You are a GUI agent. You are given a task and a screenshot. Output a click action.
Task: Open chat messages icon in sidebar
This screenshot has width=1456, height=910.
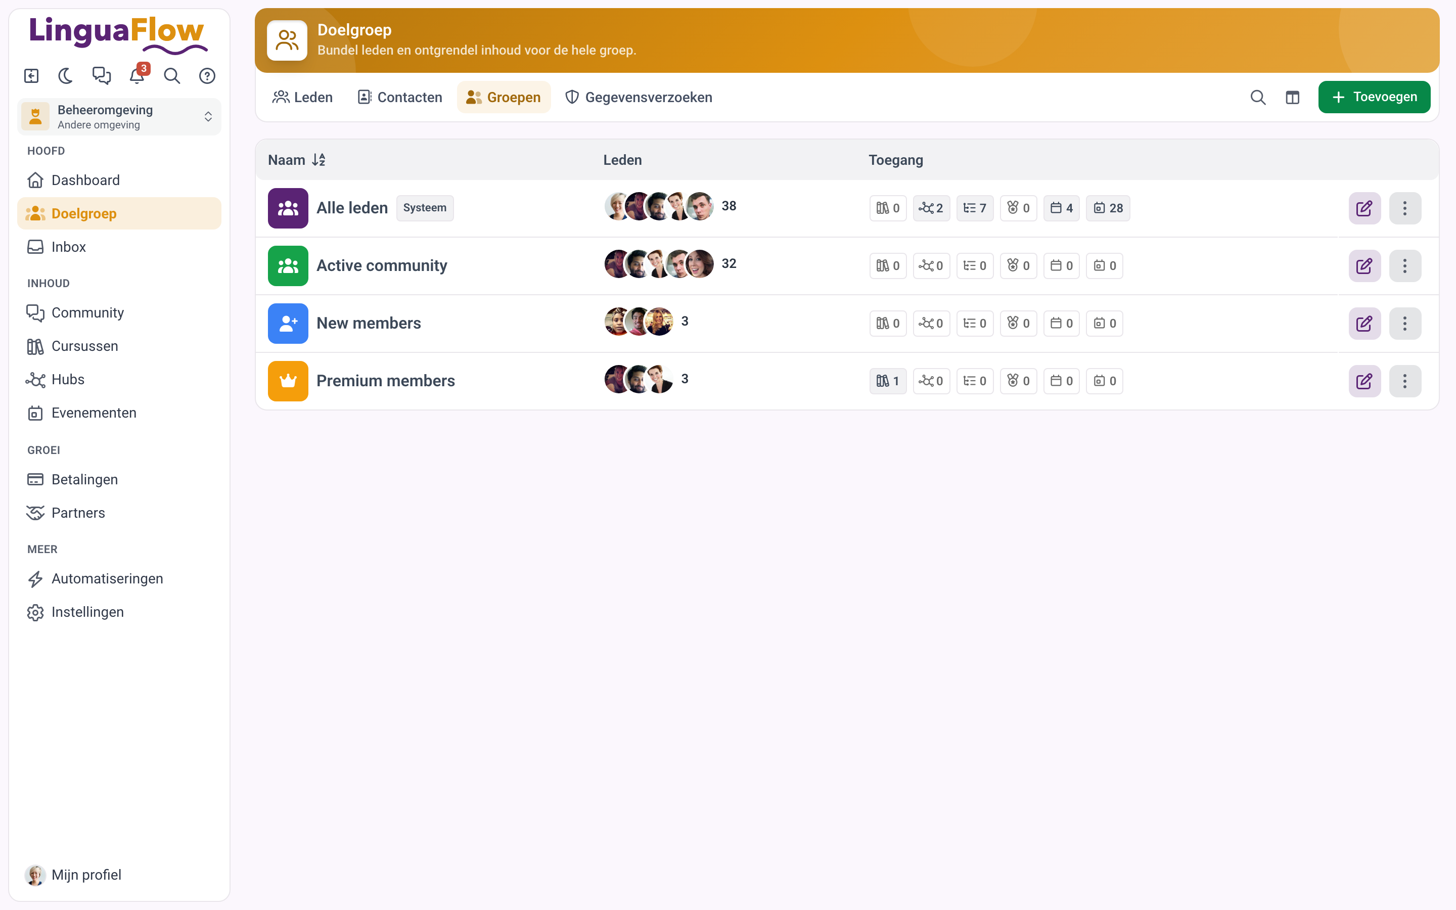[x=101, y=76]
